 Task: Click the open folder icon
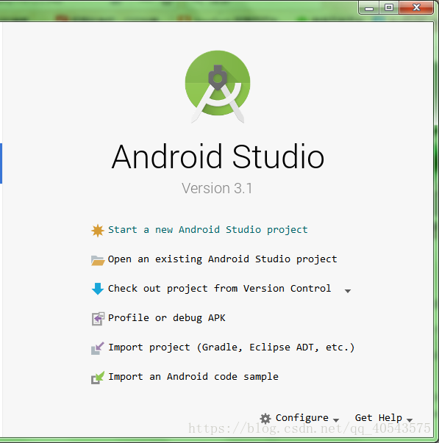[x=98, y=260]
